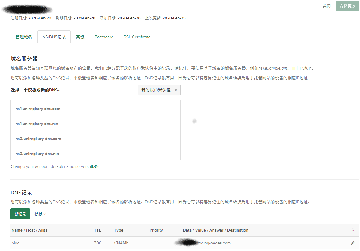Open the SSL Certificate tab
The image size is (360, 251).
pos(137,37)
